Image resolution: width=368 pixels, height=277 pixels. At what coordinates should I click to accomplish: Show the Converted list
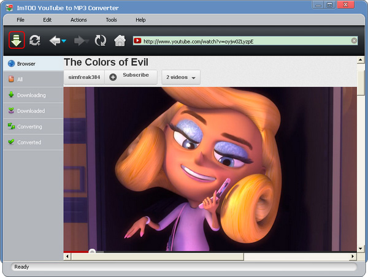[x=34, y=142]
